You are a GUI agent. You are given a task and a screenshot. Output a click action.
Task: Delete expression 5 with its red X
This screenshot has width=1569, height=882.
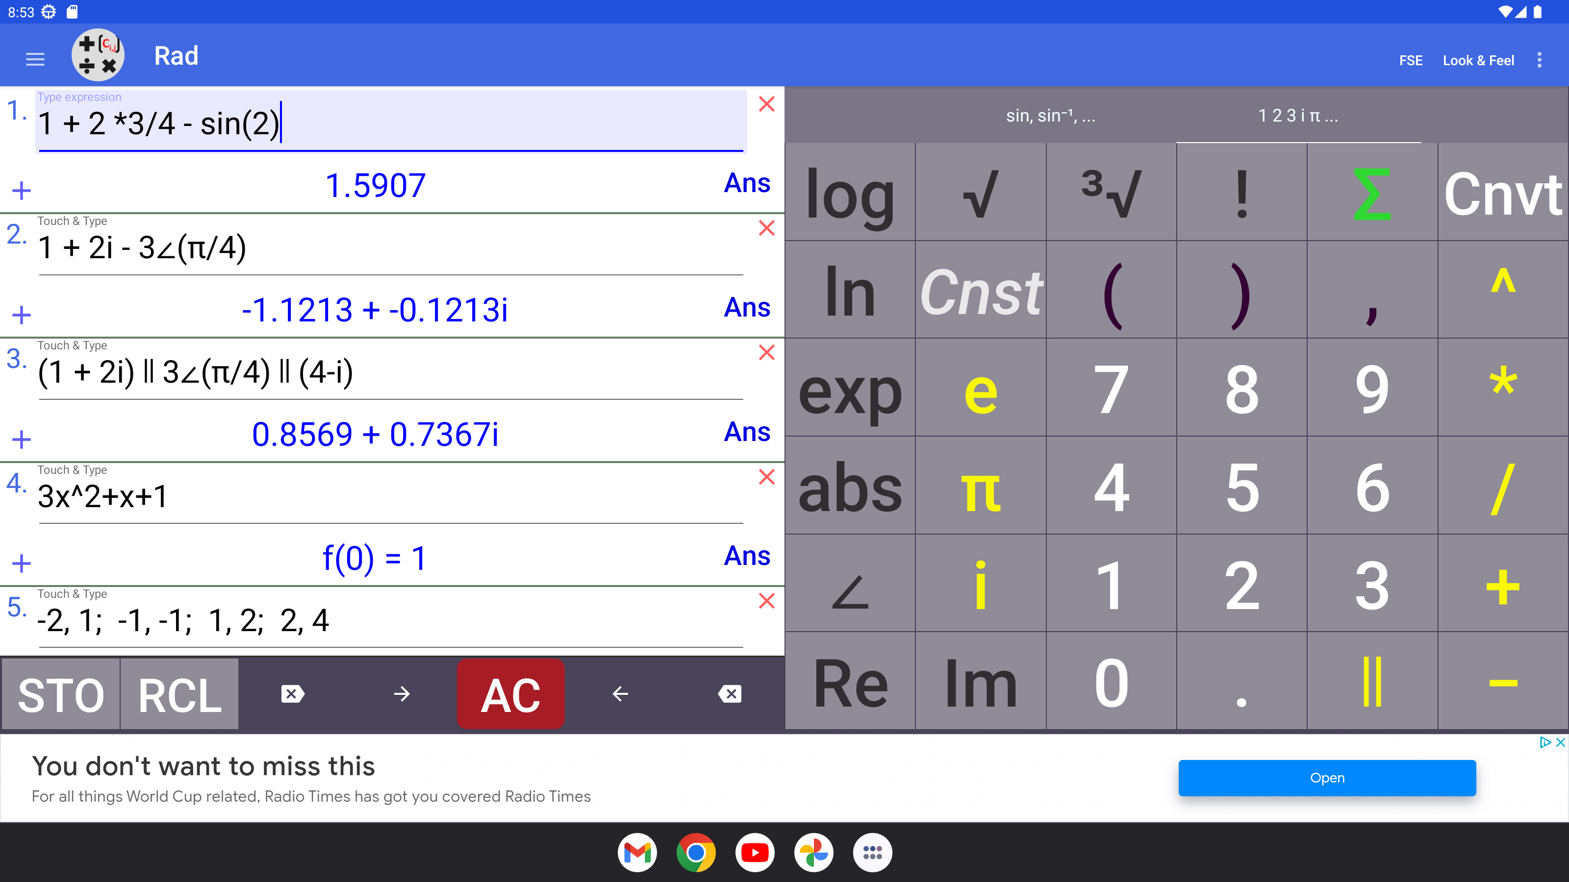(767, 601)
